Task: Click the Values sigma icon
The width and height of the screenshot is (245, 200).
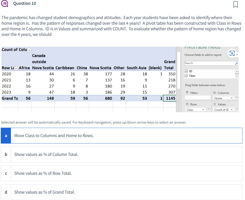Action: [215, 104]
